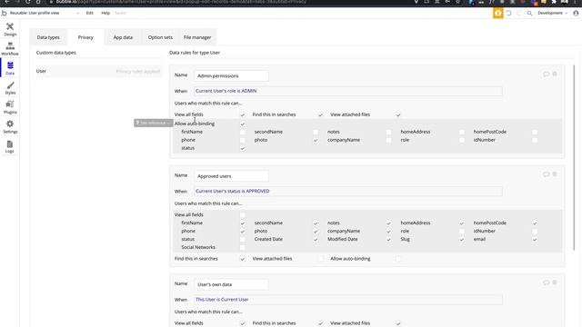Toggle photo auto-binding in Admin rule
Screen dimensions: 582x327
316,140
